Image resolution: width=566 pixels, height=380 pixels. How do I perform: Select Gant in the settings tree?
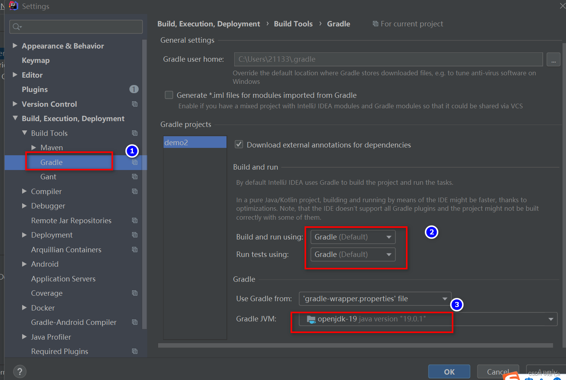click(x=48, y=177)
